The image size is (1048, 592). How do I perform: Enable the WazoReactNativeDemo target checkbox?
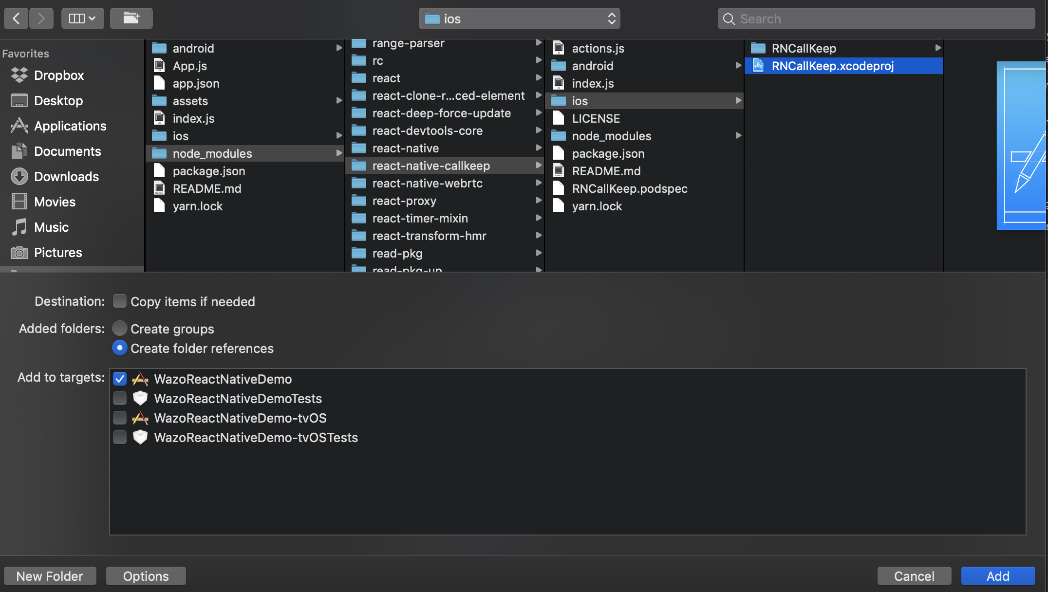(119, 378)
